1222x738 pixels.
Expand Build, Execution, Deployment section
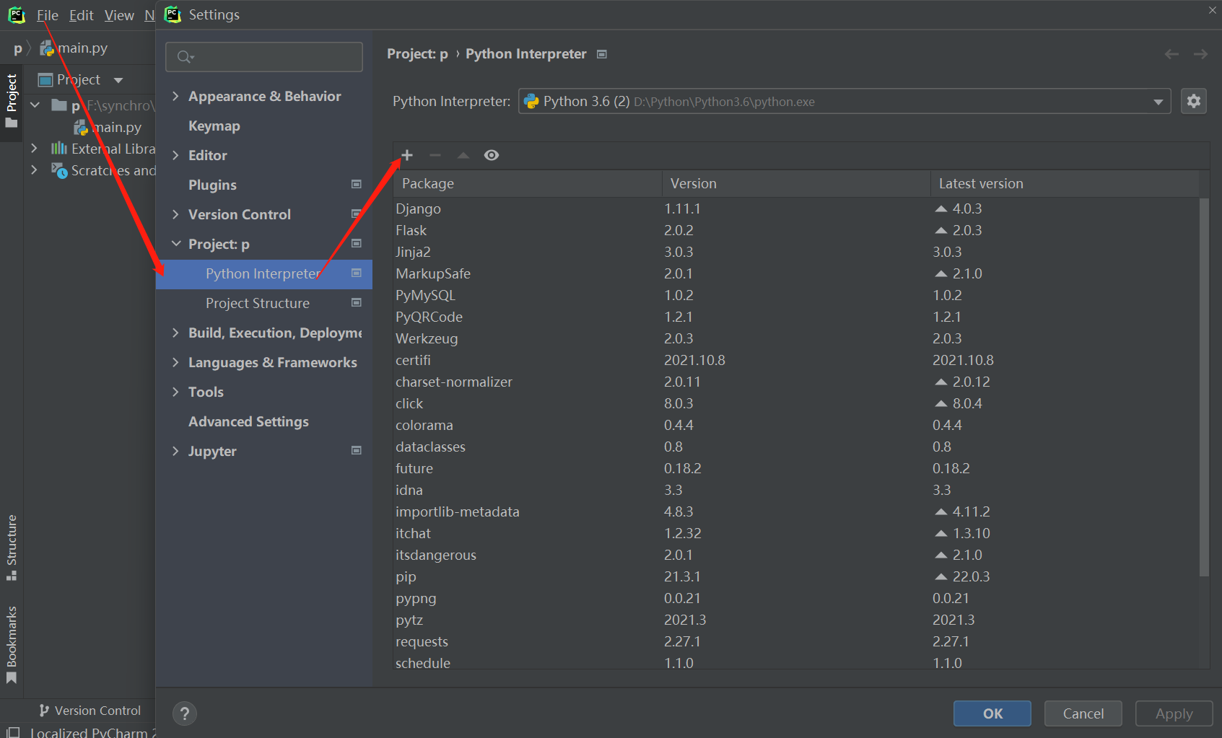pyautogui.click(x=175, y=333)
